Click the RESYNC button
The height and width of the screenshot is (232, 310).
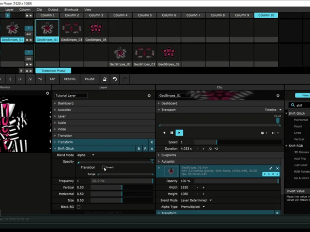click(70, 79)
